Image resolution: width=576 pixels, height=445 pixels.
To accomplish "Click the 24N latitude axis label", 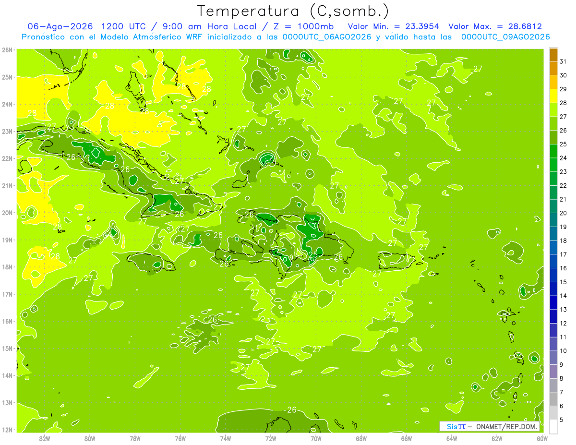I will click(x=7, y=104).
